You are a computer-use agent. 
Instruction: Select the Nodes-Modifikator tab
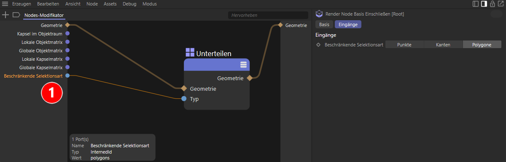tap(44, 15)
